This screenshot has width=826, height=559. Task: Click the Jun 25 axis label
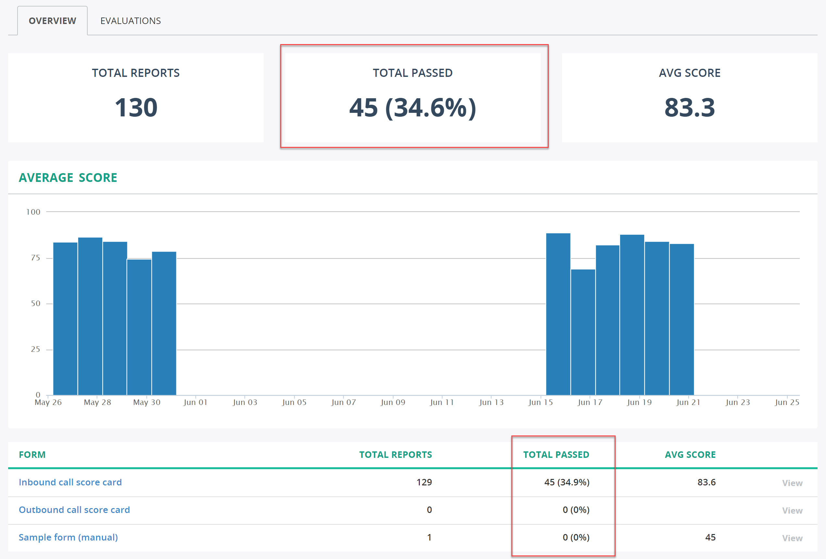[x=787, y=402]
